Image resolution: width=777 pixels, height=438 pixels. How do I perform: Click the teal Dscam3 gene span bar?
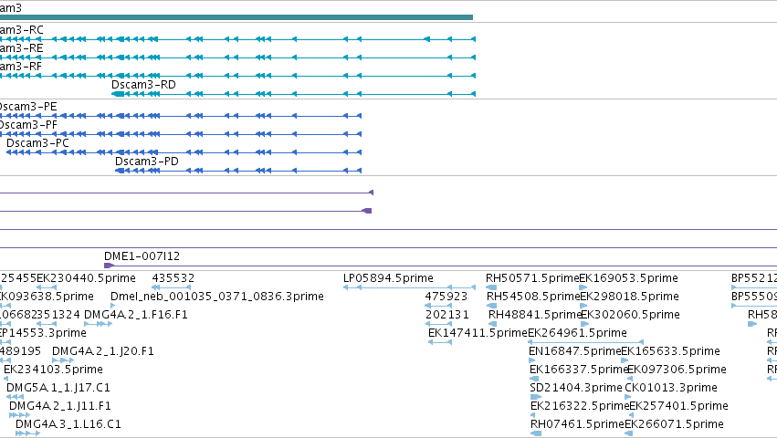click(236, 17)
